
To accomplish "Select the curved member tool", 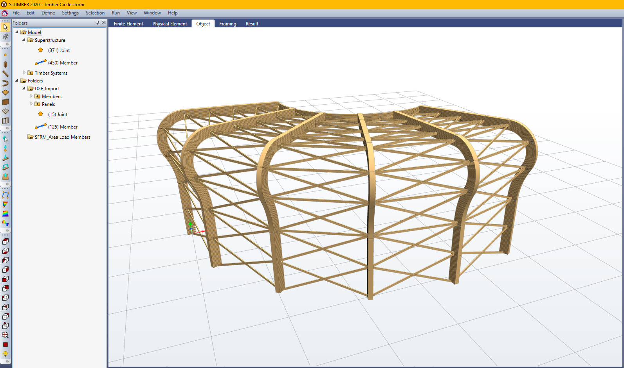I will [x=5, y=83].
